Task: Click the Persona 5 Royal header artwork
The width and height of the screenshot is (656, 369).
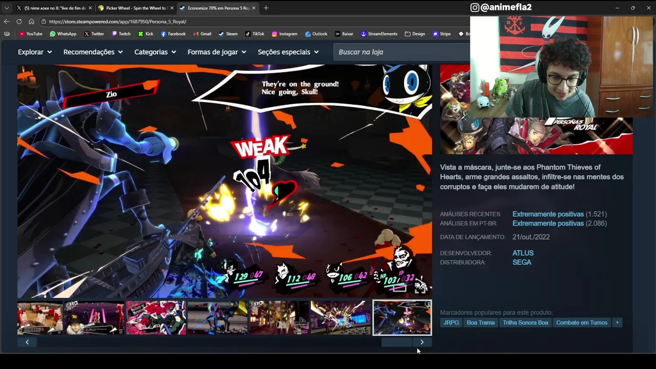Action: [536, 136]
